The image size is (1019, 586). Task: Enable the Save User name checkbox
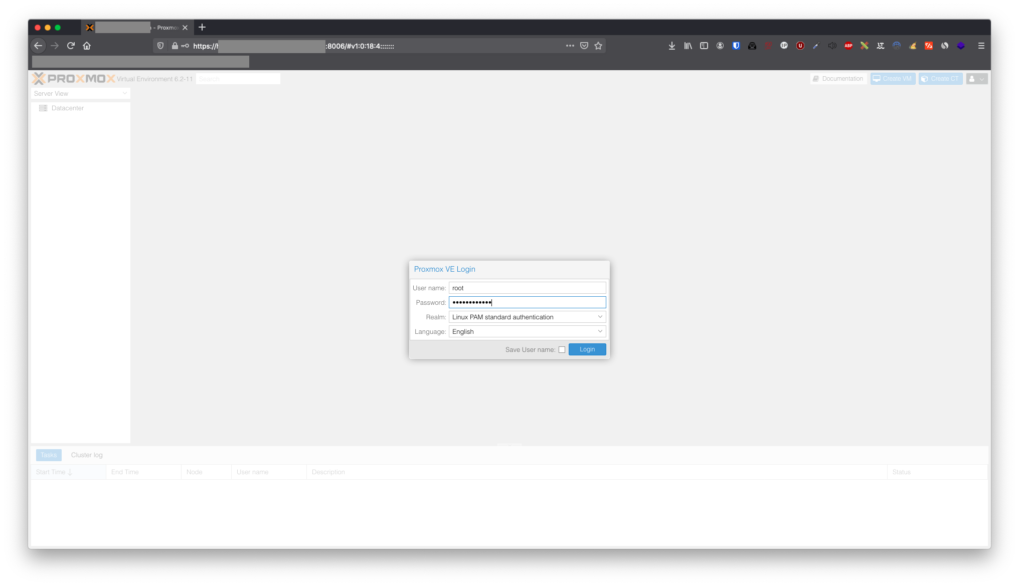click(x=562, y=350)
